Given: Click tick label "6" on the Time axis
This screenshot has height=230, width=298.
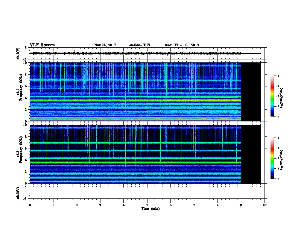Looking at the screenshot, I should pyautogui.click(x=171, y=205).
